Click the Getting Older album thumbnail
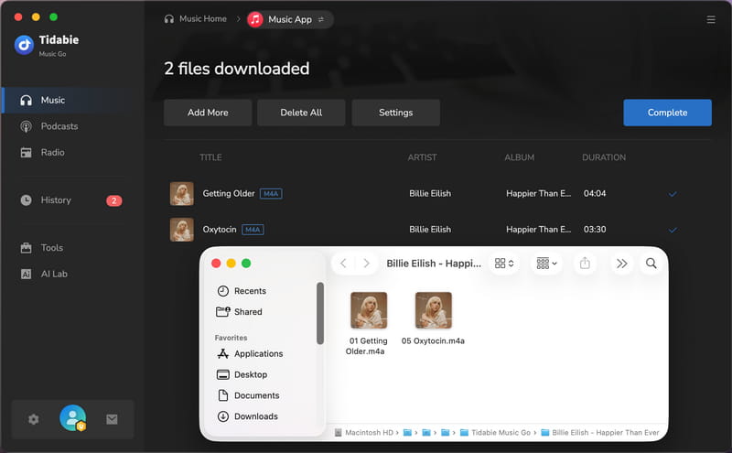The width and height of the screenshot is (732, 453). click(x=181, y=194)
